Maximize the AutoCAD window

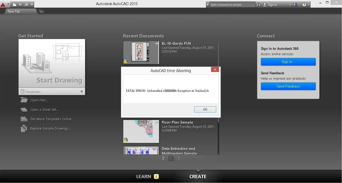pos(327,3)
